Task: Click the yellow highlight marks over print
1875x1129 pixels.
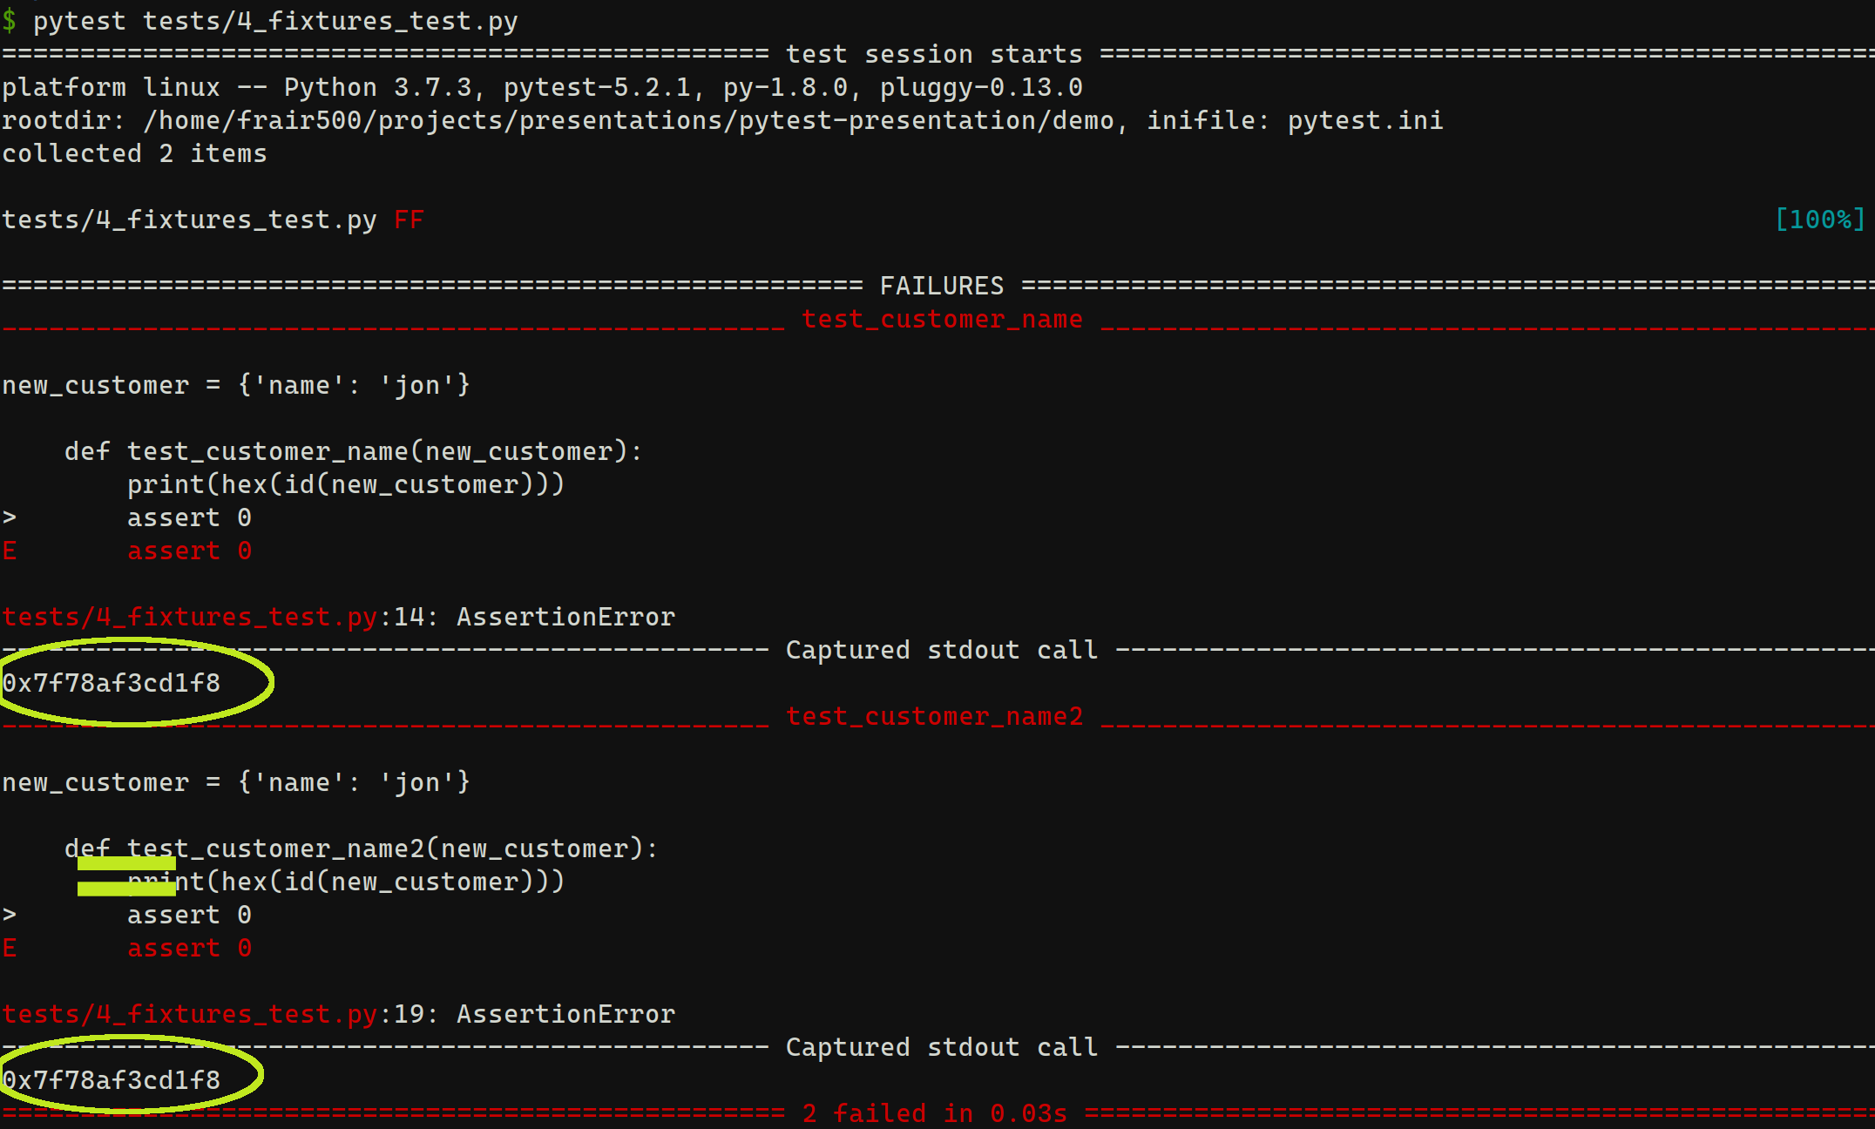Action: pos(126,876)
